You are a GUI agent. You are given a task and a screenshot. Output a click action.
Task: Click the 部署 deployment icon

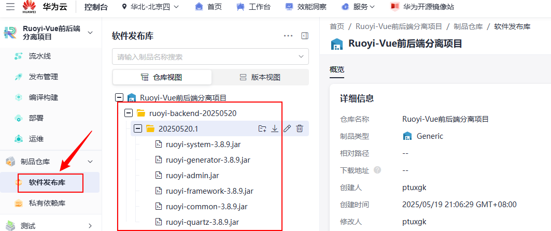tap(19, 118)
